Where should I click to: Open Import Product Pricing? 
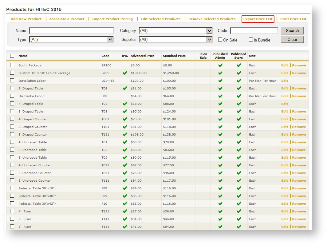(112, 19)
